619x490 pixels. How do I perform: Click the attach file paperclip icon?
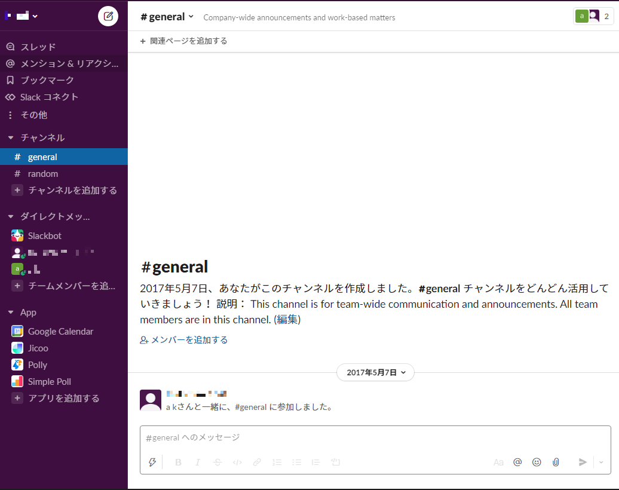click(556, 462)
